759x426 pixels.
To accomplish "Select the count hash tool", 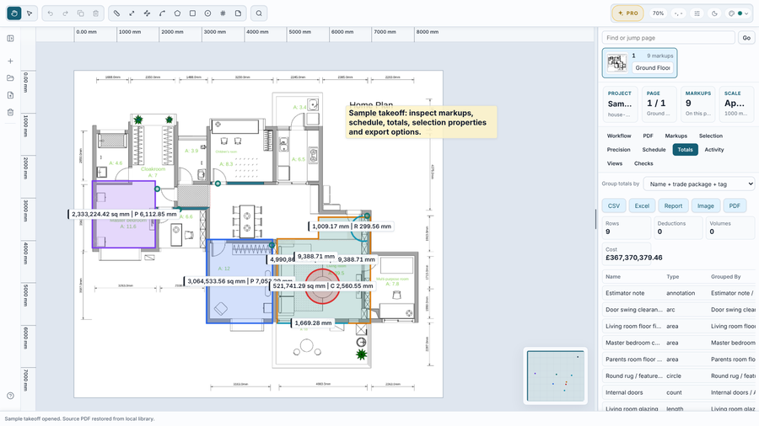I will [223, 13].
